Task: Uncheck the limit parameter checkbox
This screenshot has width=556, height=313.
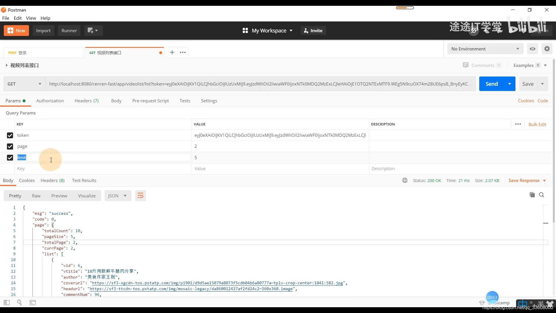Action: coord(10,157)
